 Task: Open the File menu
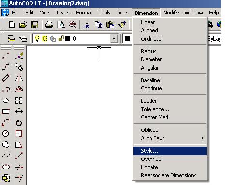[x=15, y=13]
